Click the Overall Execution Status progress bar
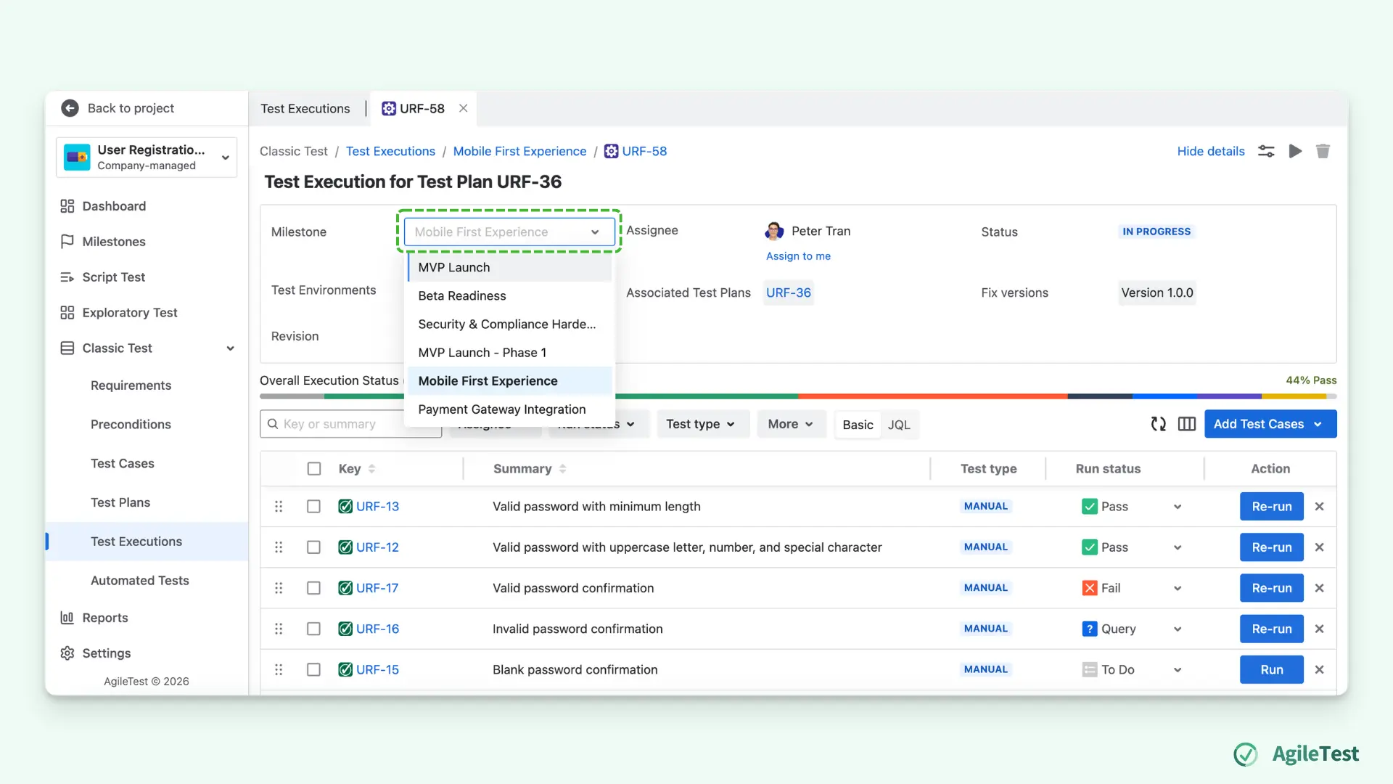Viewport: 1393px width, 784px height. click(798, 396)
